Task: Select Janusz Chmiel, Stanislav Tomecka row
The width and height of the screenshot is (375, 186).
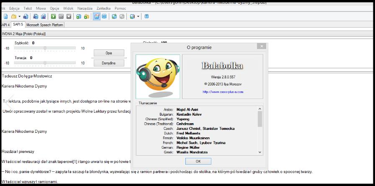Action: pos(205,129)
